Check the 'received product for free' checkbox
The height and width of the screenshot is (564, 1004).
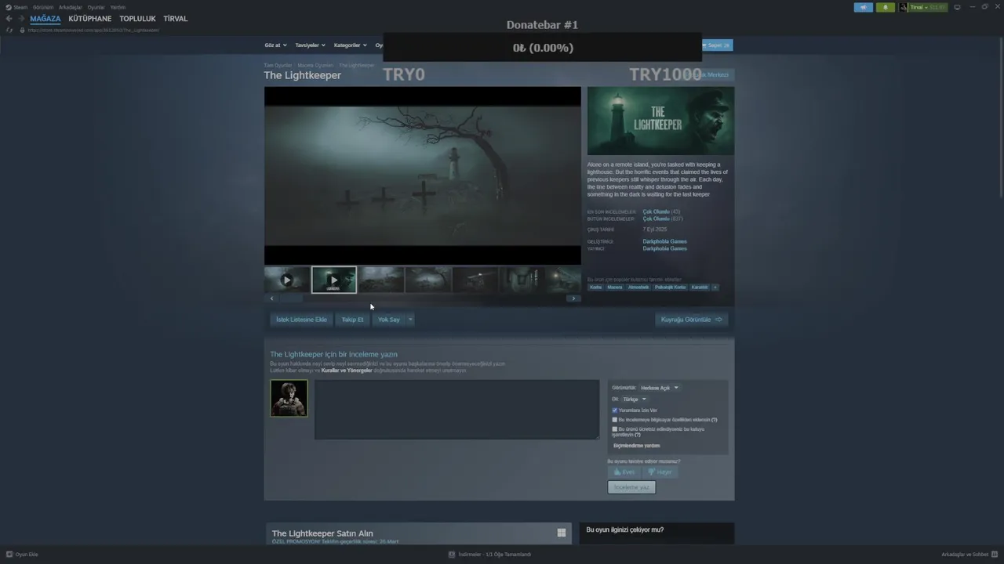tap(615, 429)
